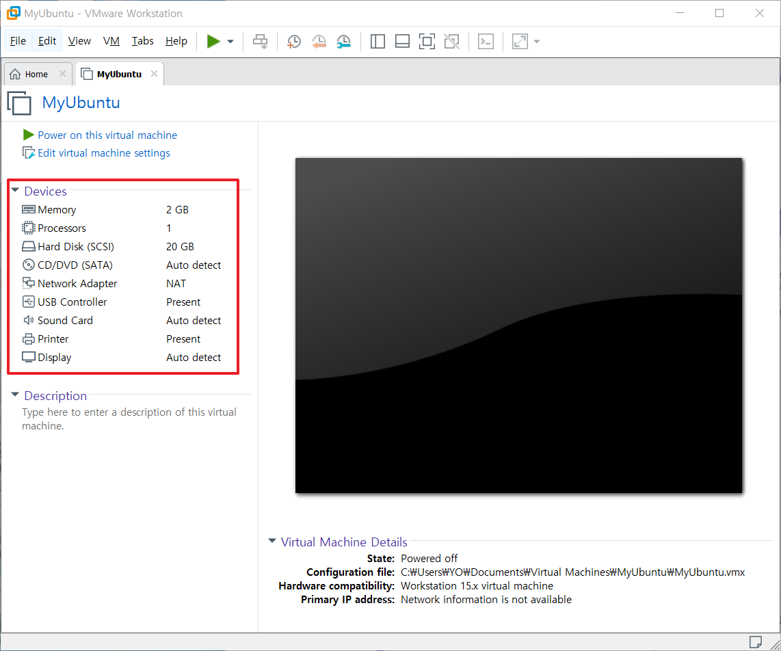Click inside the description text field
The height and width of the screenshot is (651, 781).
(x=129, y=419)
